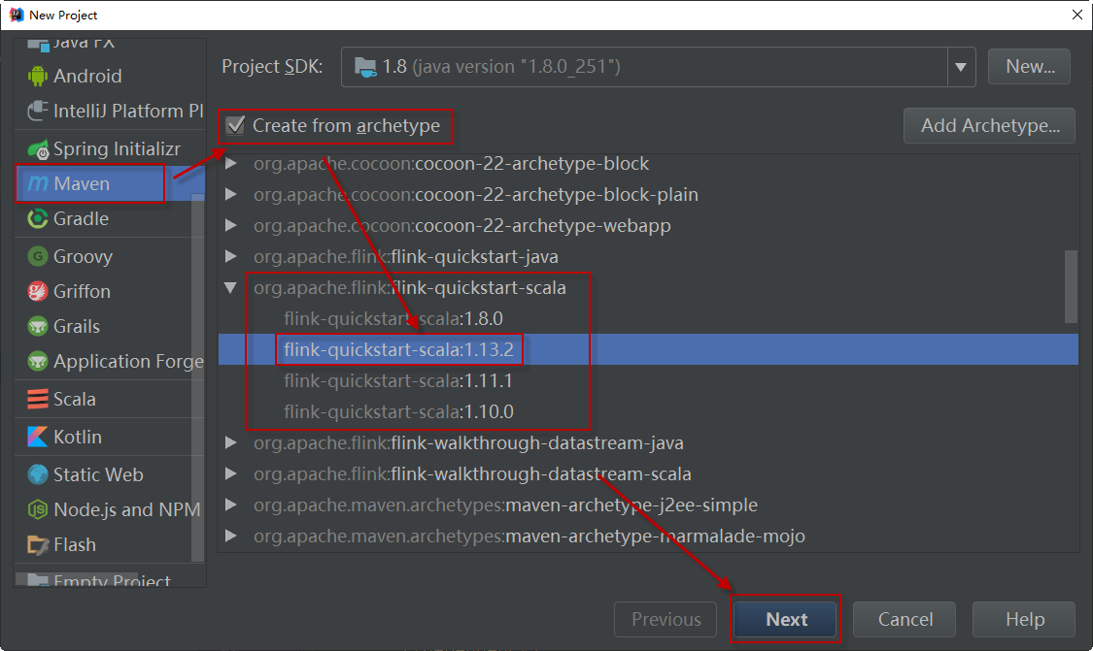Toggle the Create from archetype checkbox
1093x651 pixels.
tap(235, 125)
